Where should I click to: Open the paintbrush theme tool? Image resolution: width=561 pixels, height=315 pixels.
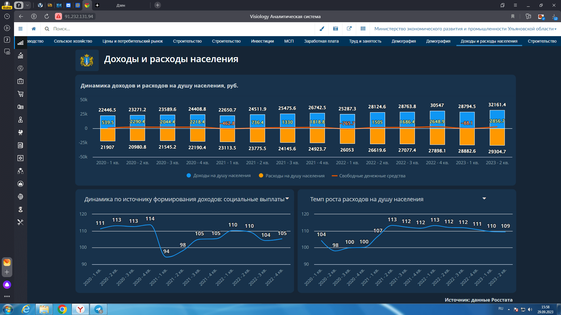[x=322, y=29]
